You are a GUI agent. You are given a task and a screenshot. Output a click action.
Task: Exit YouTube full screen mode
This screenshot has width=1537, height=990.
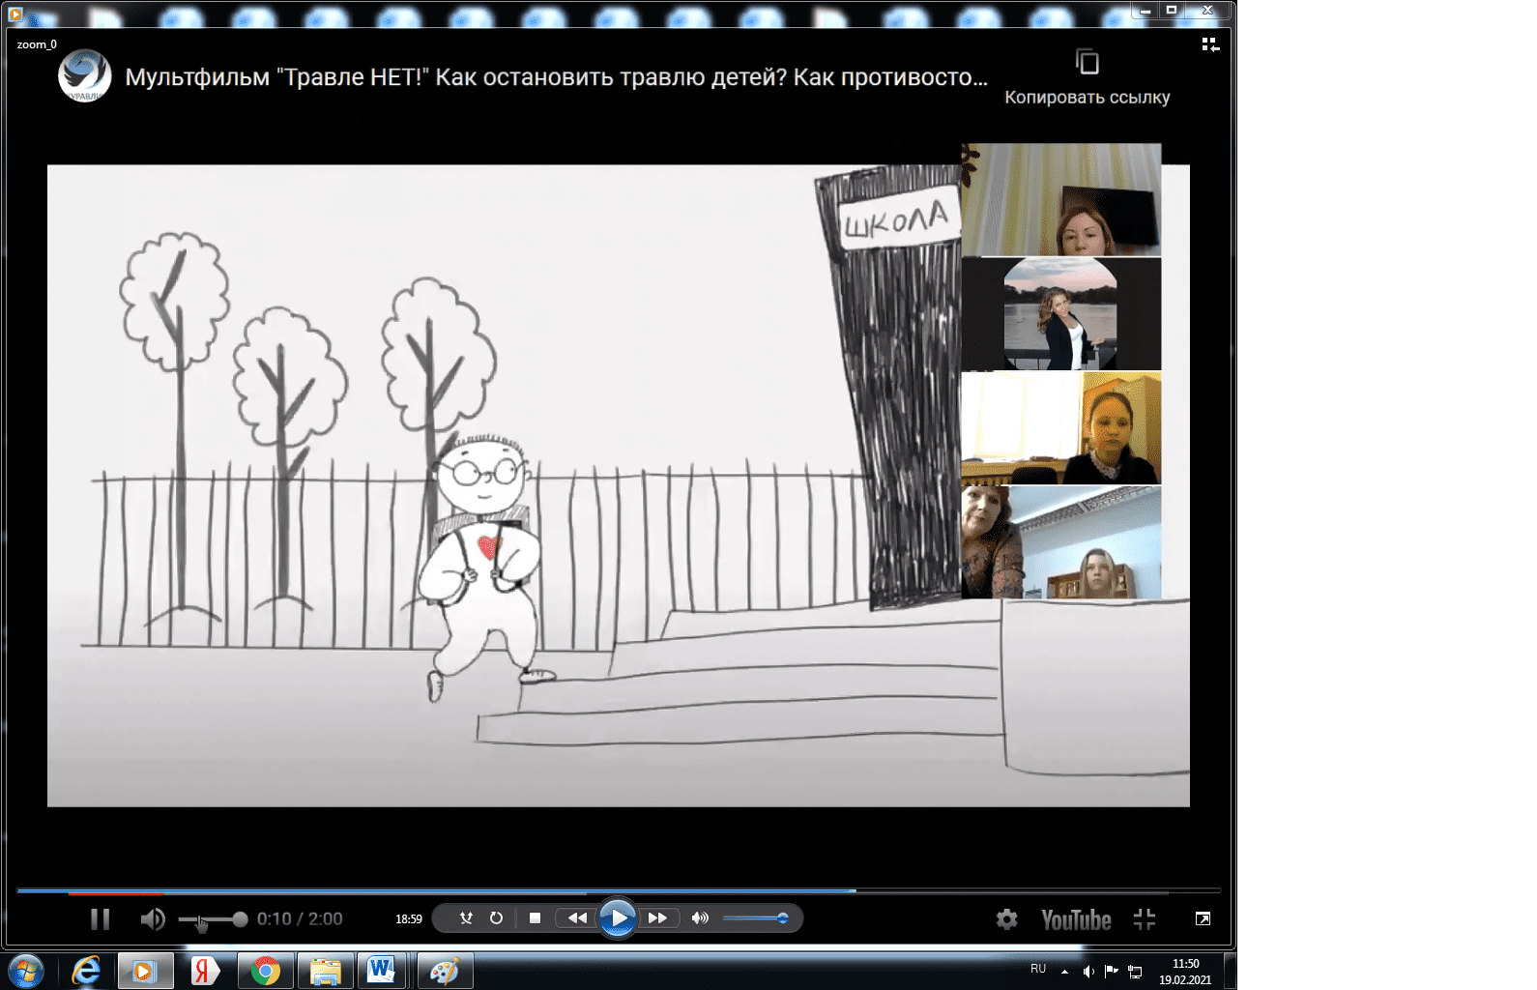click(x=1145, y=919)
